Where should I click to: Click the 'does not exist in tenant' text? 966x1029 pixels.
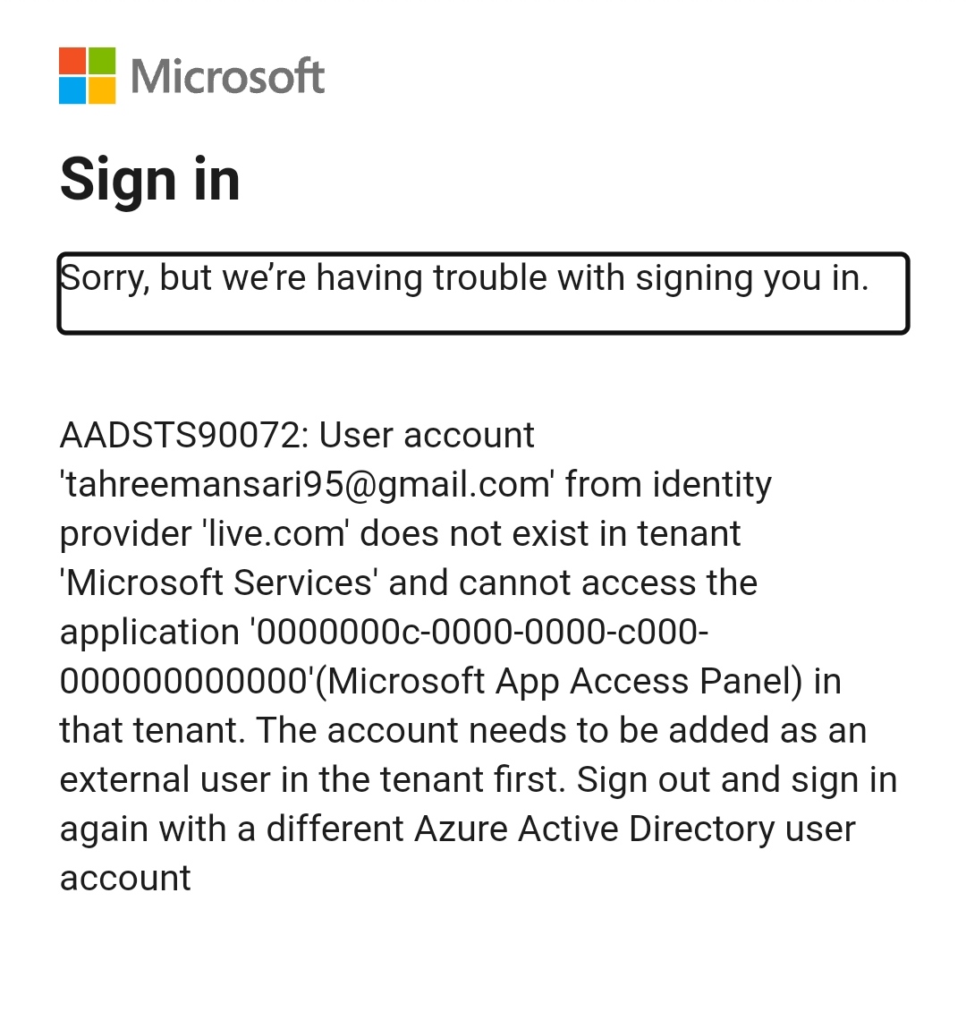point(550,533)
